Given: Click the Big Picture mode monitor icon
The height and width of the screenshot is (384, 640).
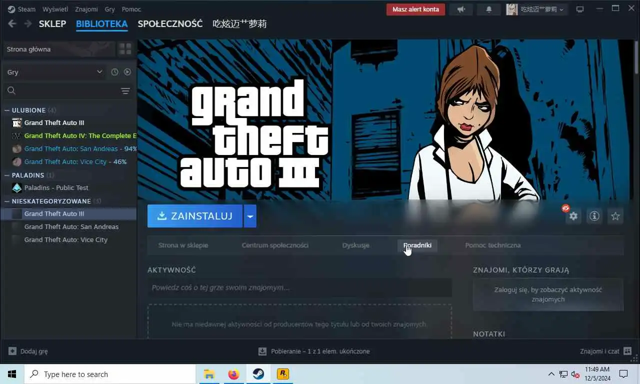Looking at the screenshot, I should [580, 9].
